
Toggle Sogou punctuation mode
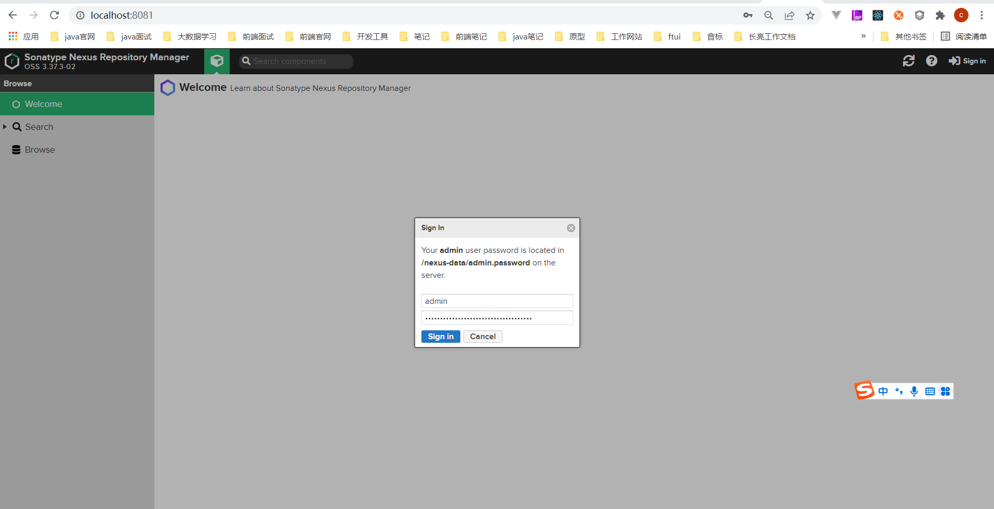(899, 391)
